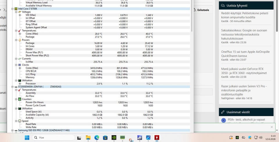Expand the VID (Max) row
This screenshot has width=279, height=142.
(20, 15)
